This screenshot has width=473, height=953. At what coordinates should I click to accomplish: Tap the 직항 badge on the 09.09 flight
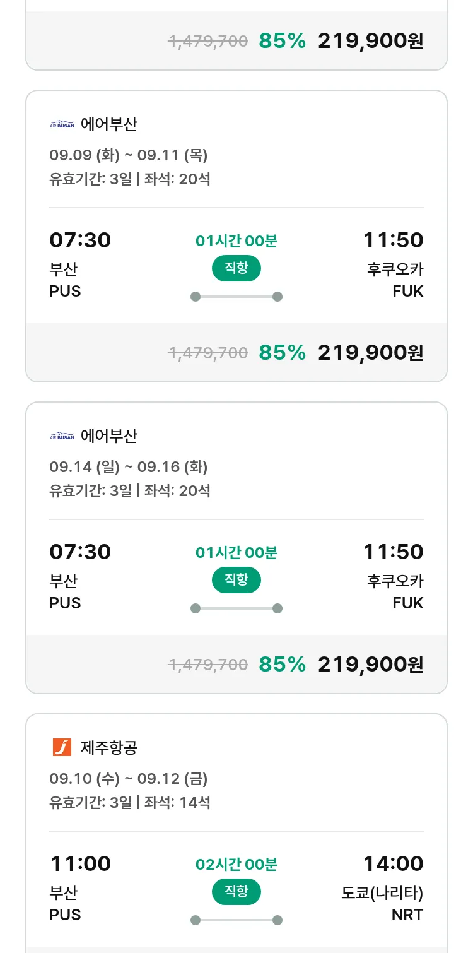point(236,268)
